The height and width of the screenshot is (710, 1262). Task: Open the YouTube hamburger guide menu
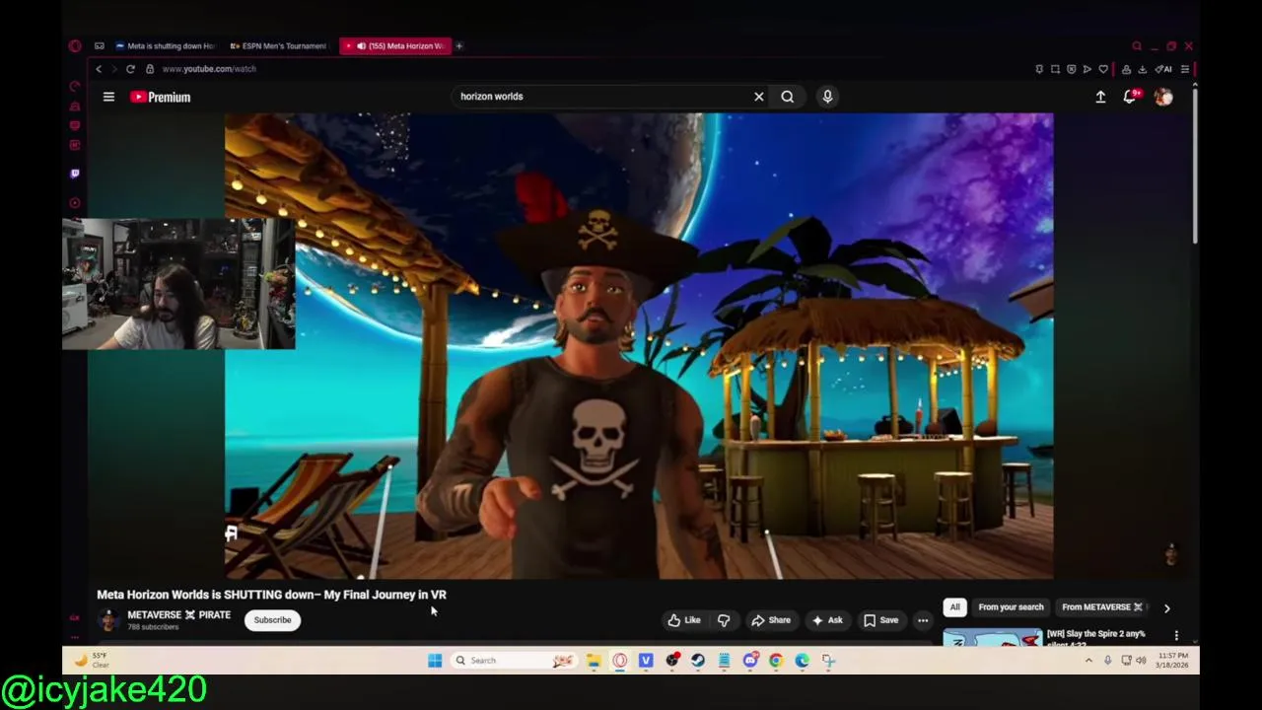(108, 97)
